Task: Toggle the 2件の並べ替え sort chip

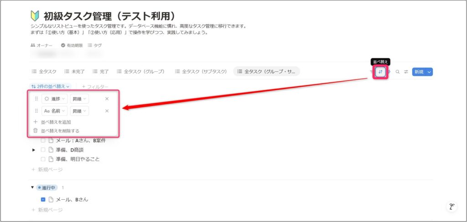Action: click(x=50, y=86)
